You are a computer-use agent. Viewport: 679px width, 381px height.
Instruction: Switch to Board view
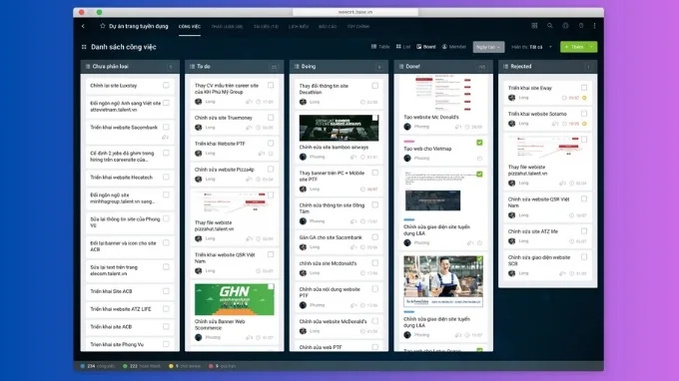pyautogui.click(x=426, y=47)
